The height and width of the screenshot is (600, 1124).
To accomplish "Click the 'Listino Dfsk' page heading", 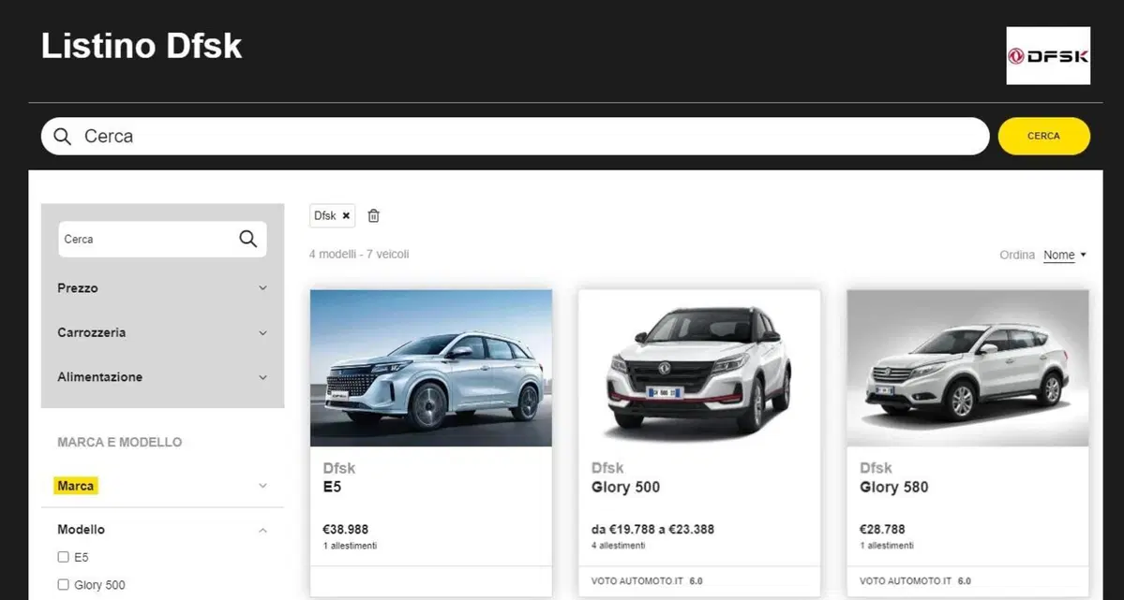I will pos(142,46).
